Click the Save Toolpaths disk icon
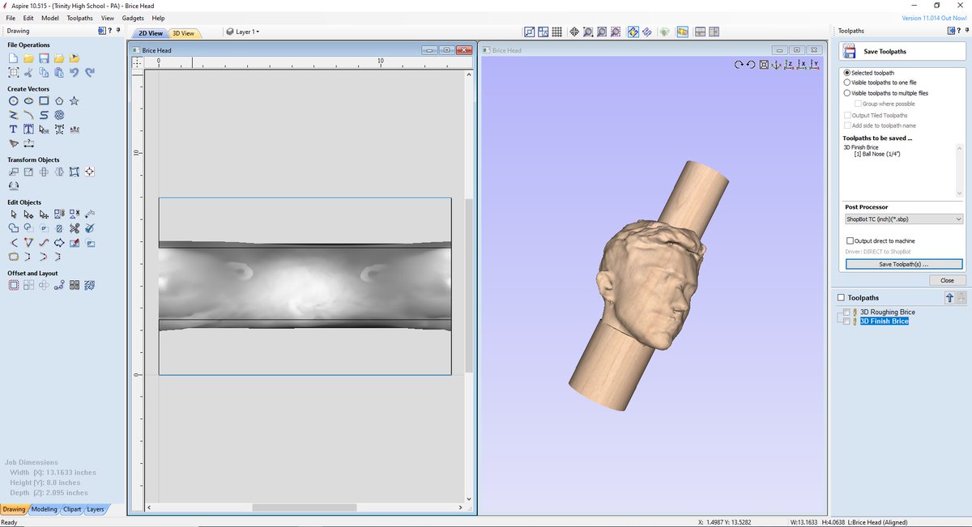This screenshot has width=972, height=527. tap(850, 51)
